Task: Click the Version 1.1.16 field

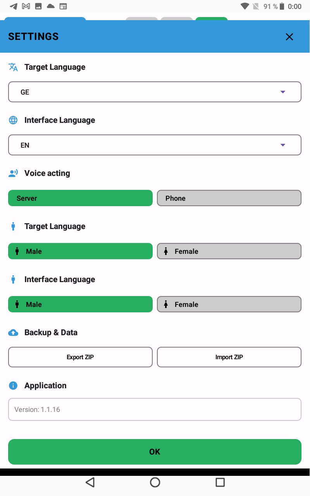Action: tap(155, 410)
